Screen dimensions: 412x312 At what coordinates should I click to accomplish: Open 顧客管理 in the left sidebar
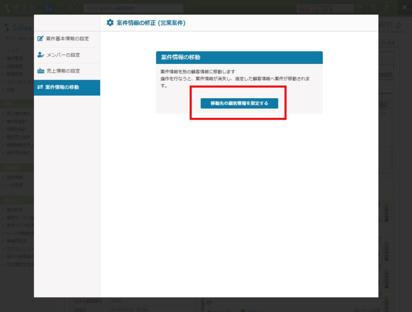[15, 74]
